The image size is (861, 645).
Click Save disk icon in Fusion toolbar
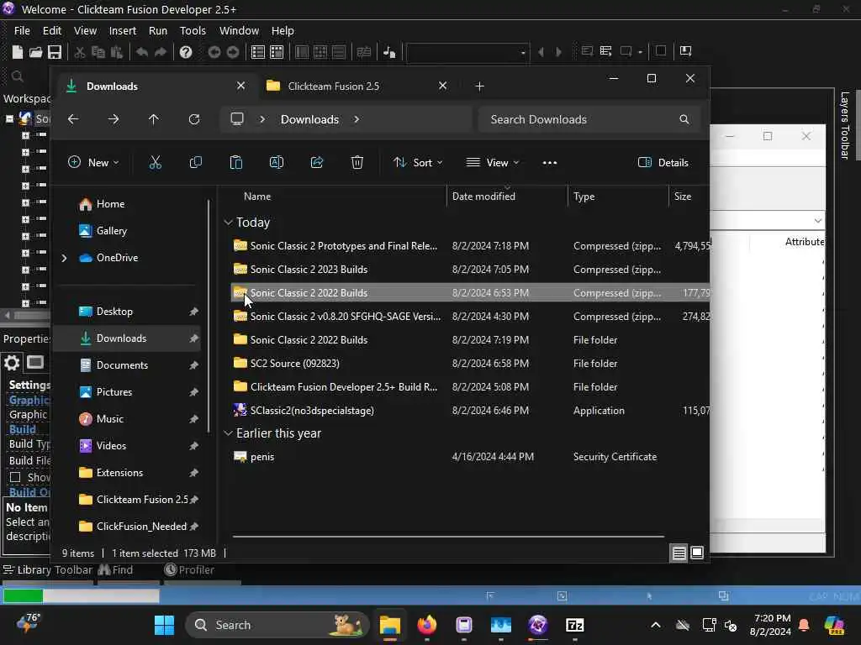[55, 52]
